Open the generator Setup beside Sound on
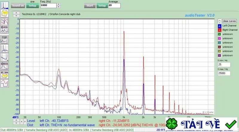Screen dimensions: 239x132 click(33, 6)
